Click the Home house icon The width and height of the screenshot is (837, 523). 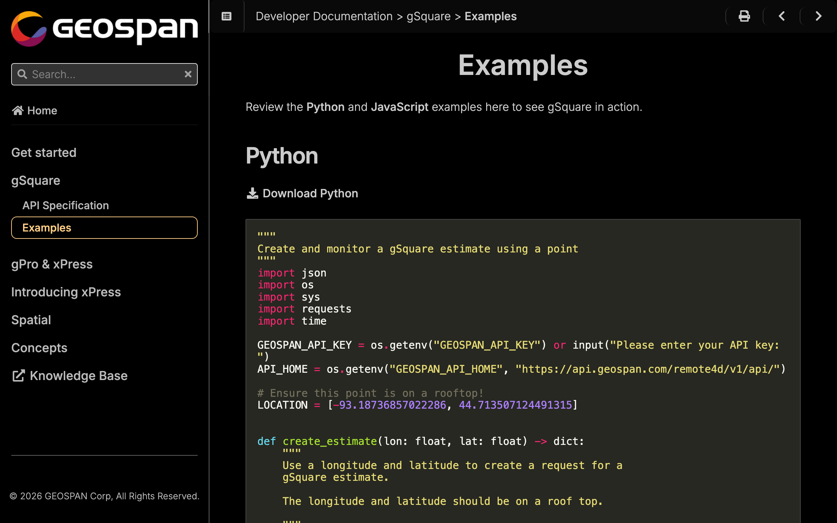(18, 111)
